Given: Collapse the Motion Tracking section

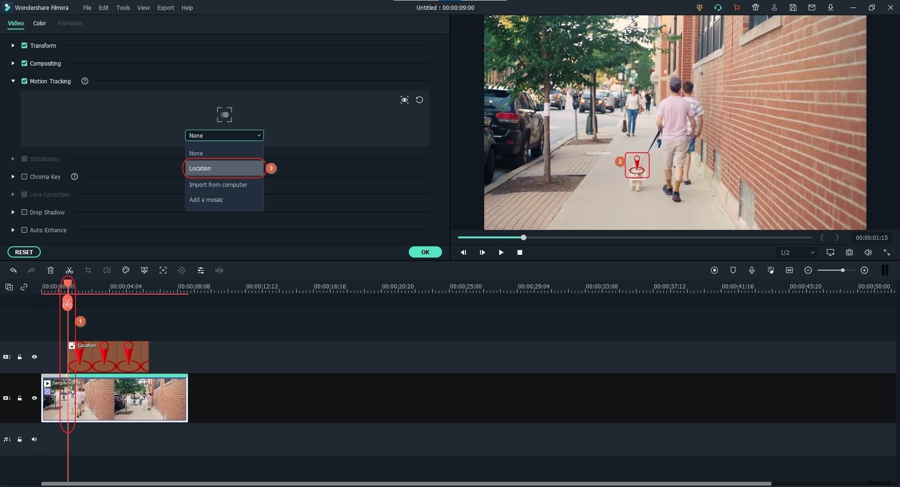Looking at the screenshot, I should (13, 81).
